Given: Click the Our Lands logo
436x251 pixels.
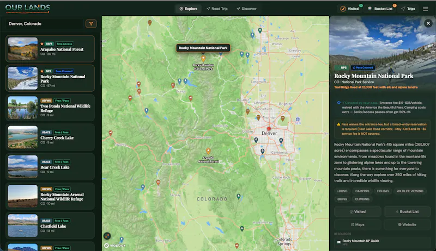Looking at the screenshot, I should pyautogui.click(x=28, y=8).
